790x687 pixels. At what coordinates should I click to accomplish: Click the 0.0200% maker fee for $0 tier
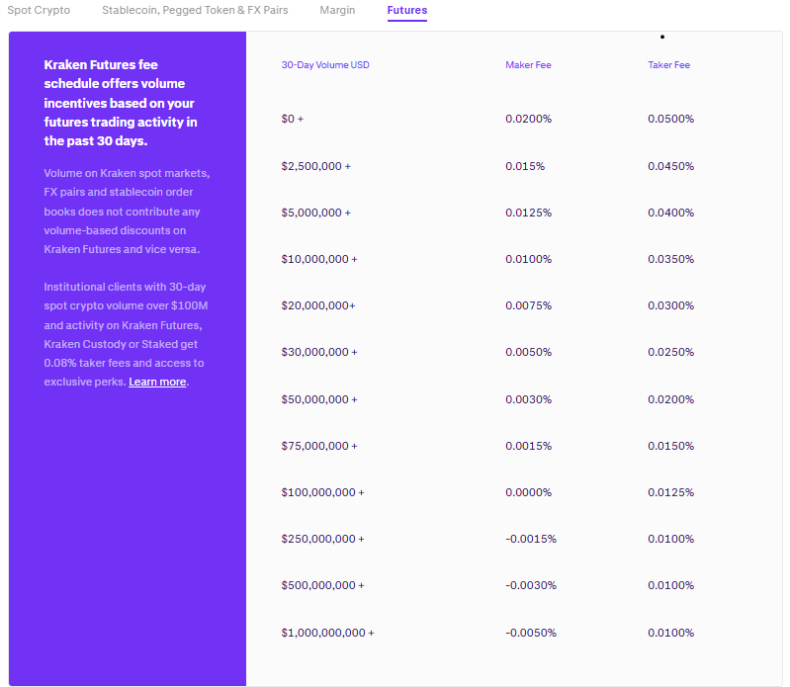tap(529, 119)
